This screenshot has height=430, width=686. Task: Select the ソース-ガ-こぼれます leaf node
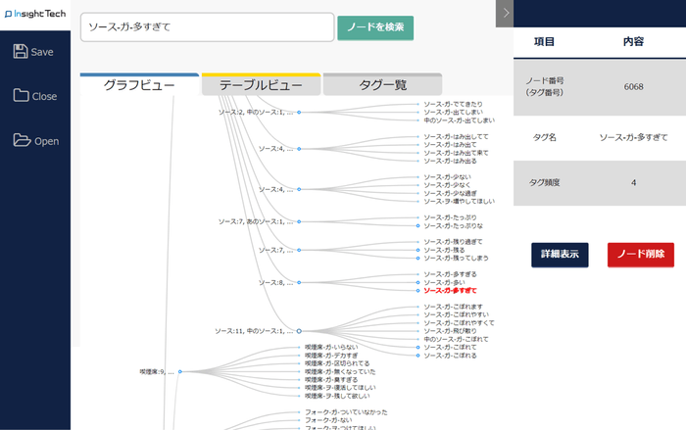(452, 307)
